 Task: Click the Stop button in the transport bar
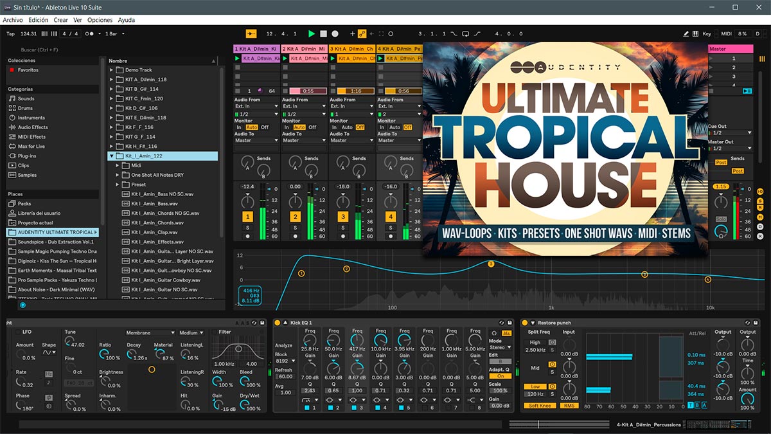click(323, 33)
